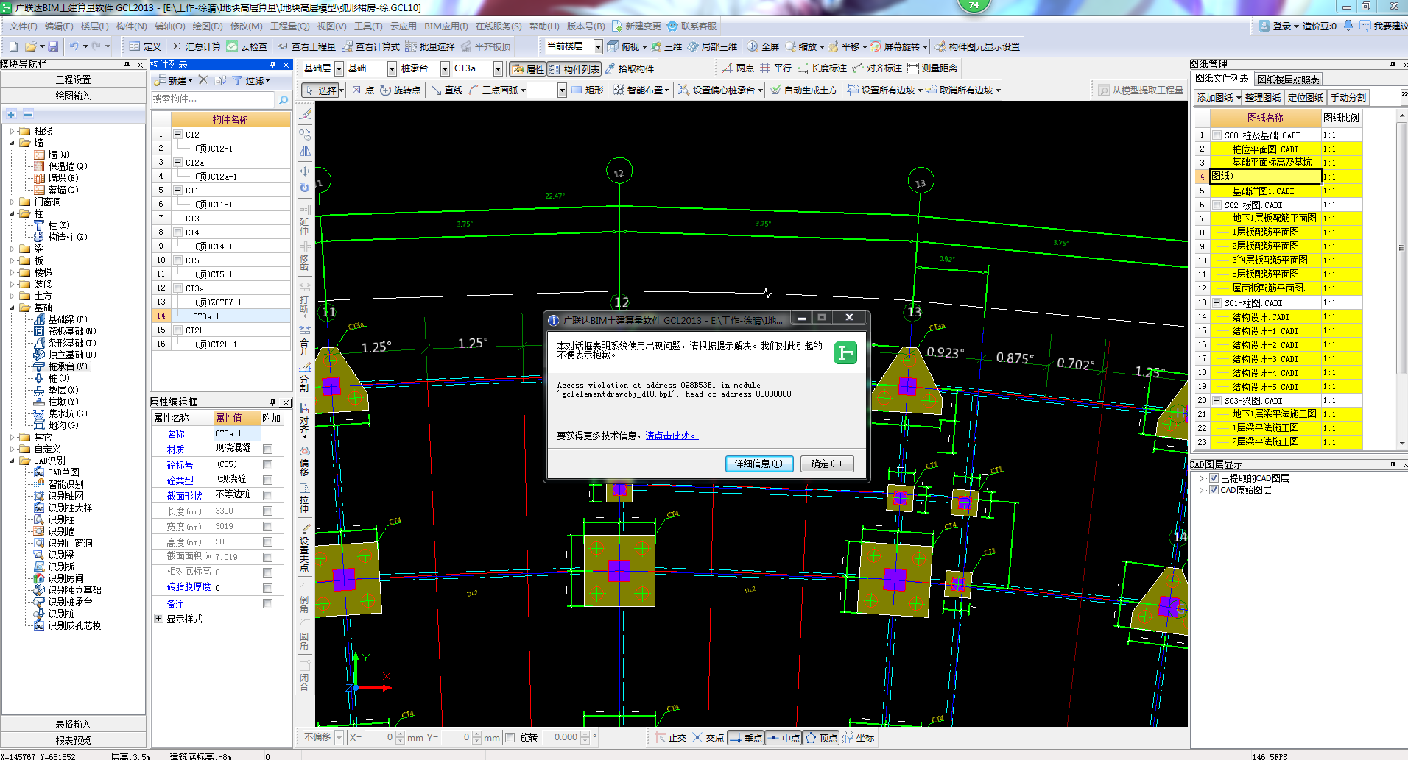The image size is (1408, 760).
Task: Toggle 顶点 vertex snap
Action: tap(820, 737)
